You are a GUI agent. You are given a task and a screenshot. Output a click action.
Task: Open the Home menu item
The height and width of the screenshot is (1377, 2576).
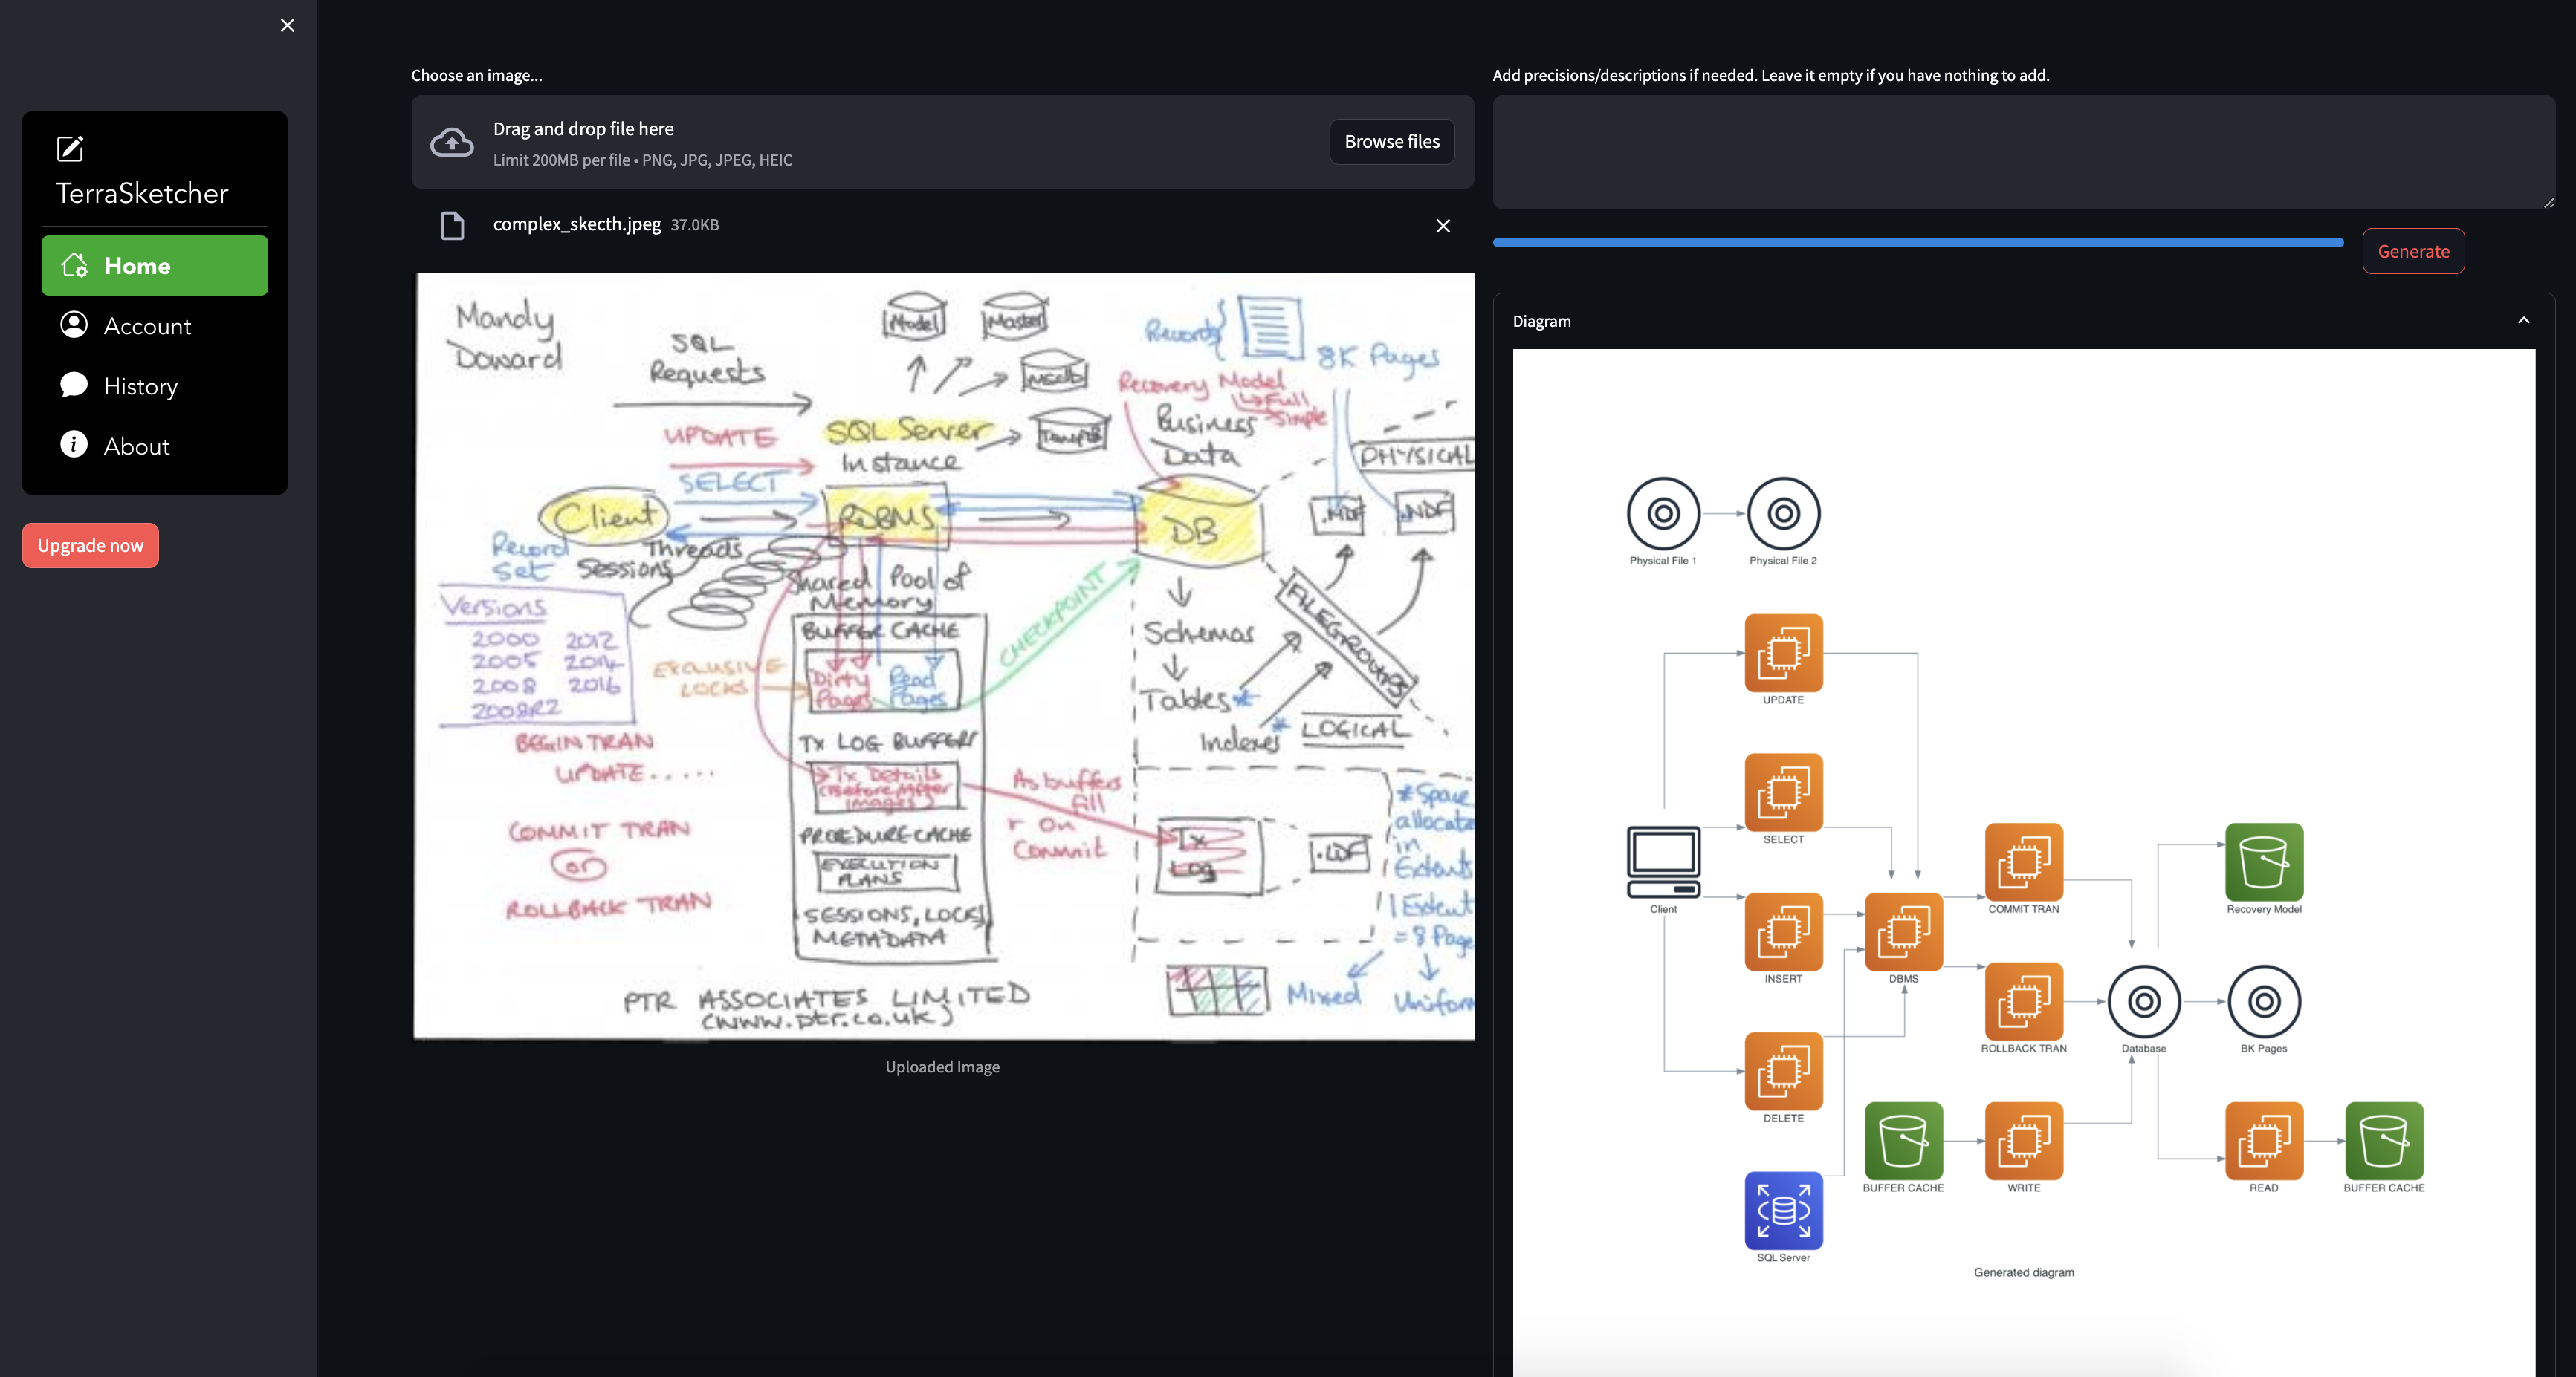[155, 266]
